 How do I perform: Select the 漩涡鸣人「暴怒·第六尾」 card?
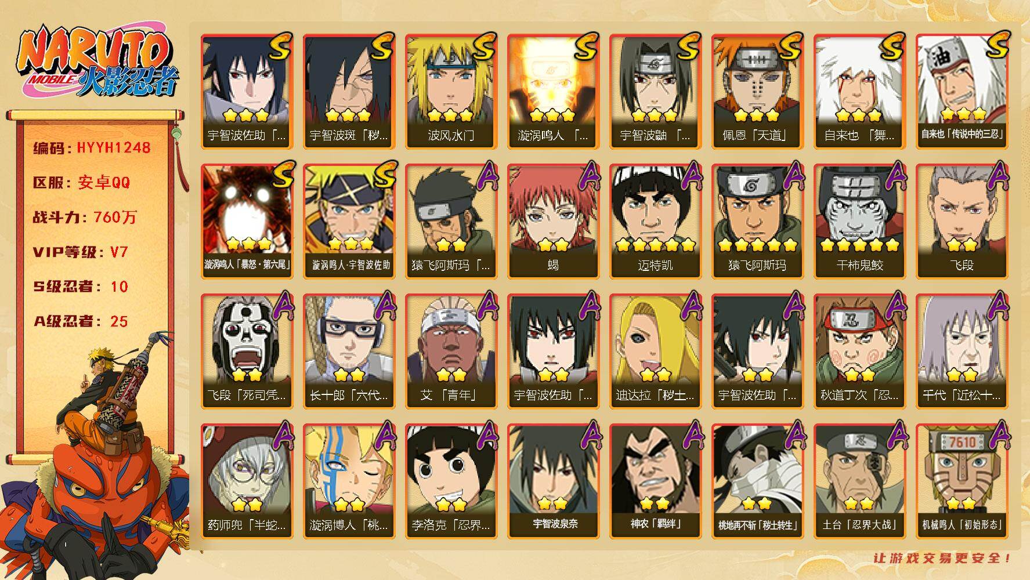[x=247, y=221]
